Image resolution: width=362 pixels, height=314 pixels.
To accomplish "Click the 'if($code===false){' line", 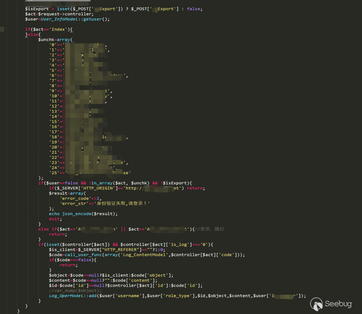I will coord(72,260).
